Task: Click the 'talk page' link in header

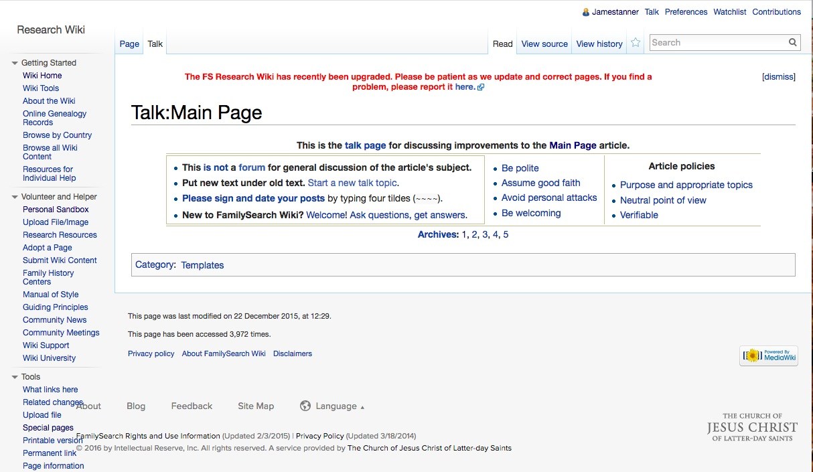Action: click(x=365, y=145)
